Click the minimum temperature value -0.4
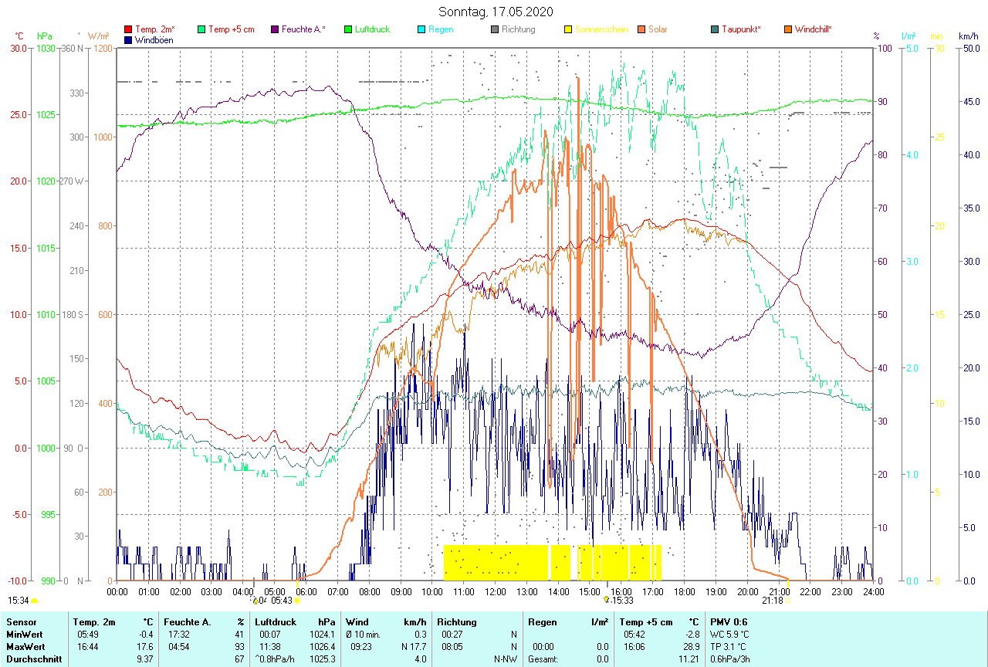 pyautogui.click(x=145, y=635)
